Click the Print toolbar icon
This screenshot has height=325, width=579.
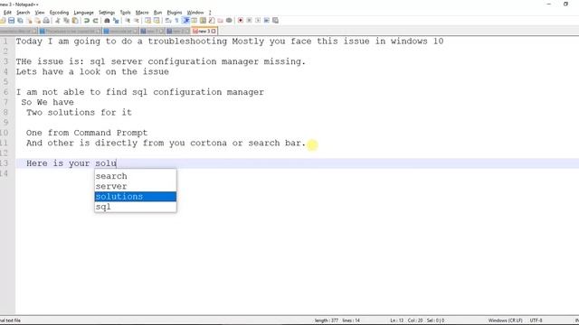[46, 20]
